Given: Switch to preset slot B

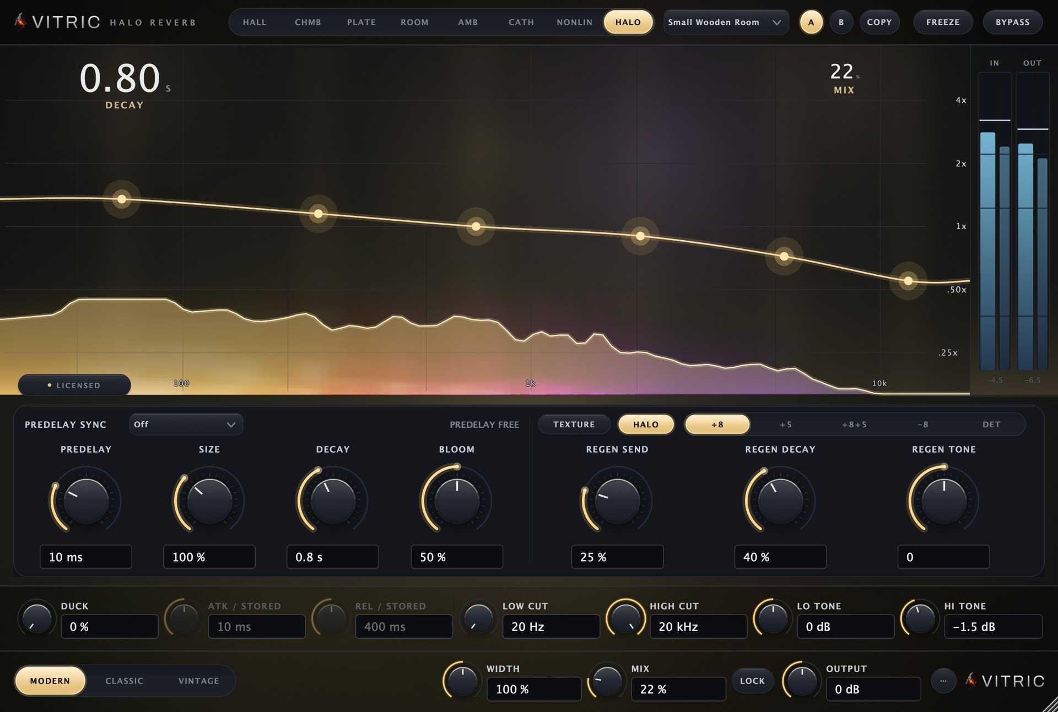Looking at the screenshot, I should click(841, 23).
